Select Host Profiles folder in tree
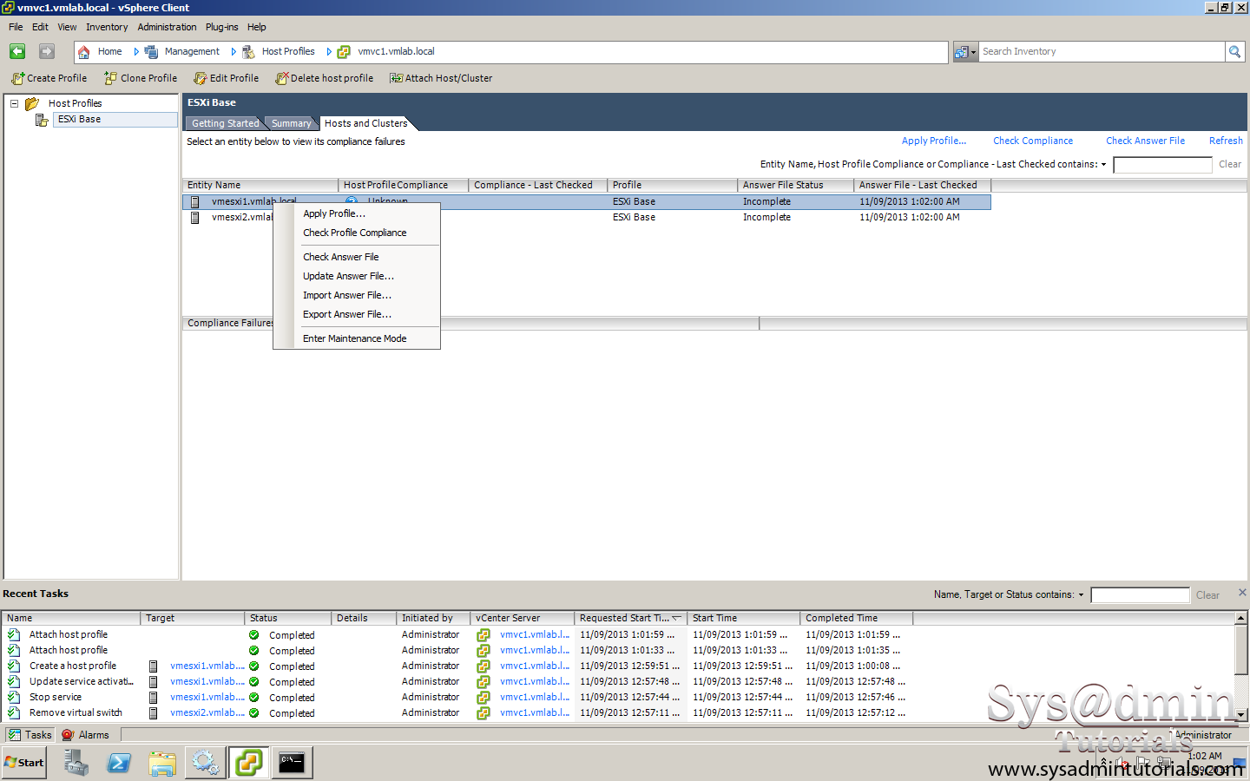 pyautogui.click(x=75, y=103)
